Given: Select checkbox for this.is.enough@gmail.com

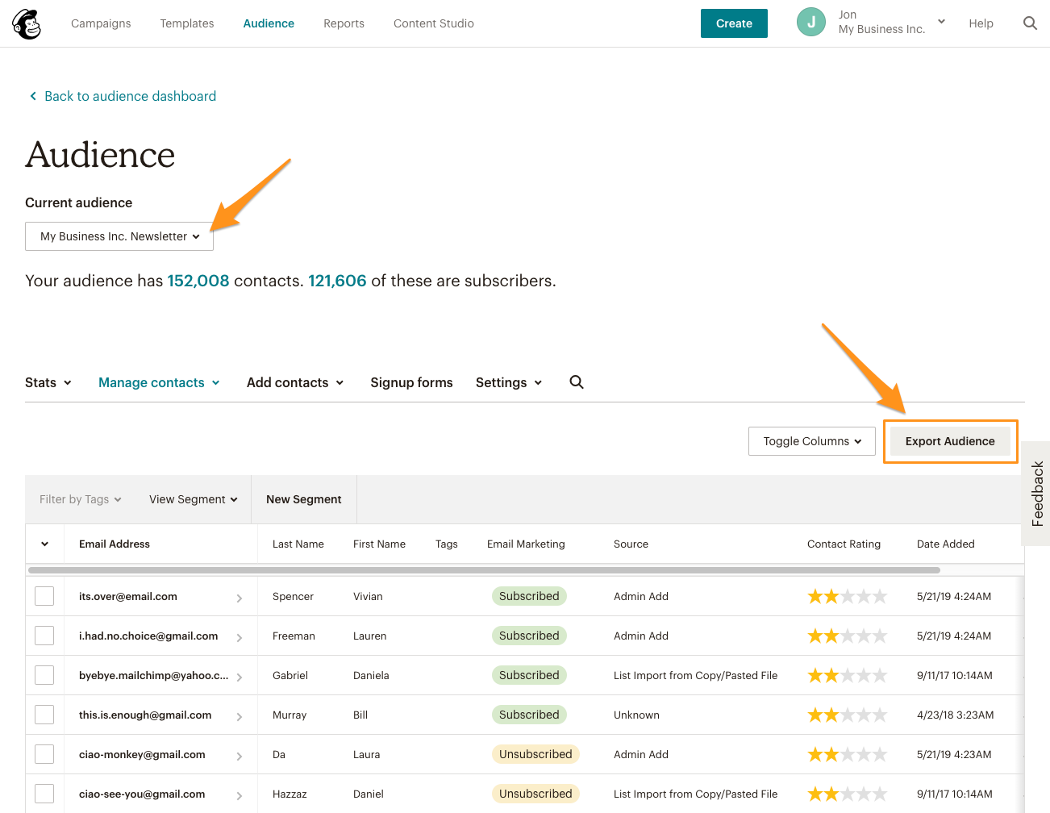Looking at the screenshot, I should (x=44, y=715).
